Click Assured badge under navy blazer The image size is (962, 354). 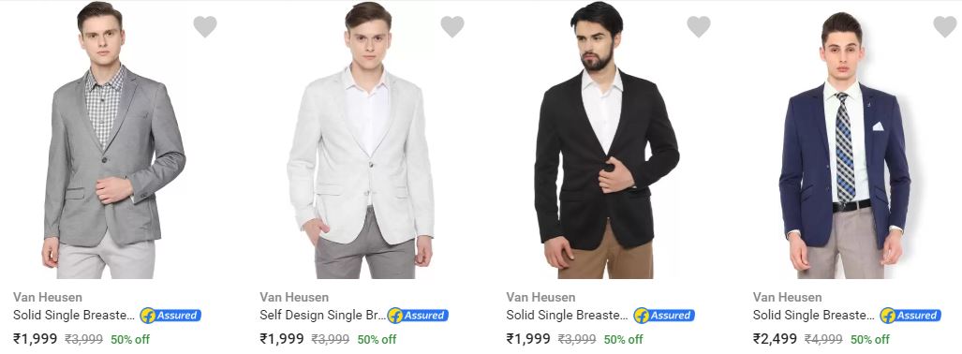[911, 316]
